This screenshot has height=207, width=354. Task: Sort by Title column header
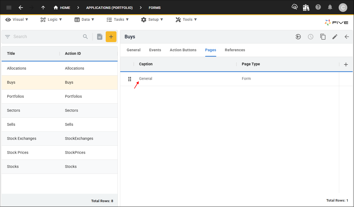pyautogui.click(x=11, y=53)
